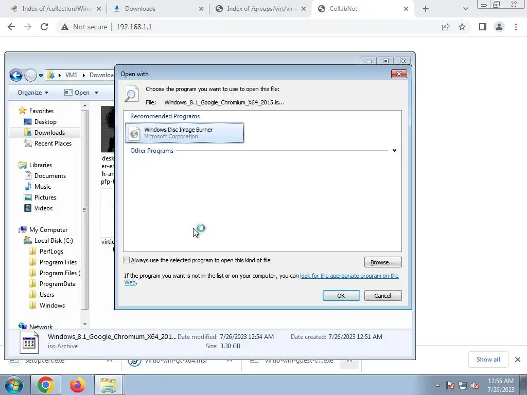527x395 pixels.
Task: Open the Users folder
Action: tap(46, 295)
